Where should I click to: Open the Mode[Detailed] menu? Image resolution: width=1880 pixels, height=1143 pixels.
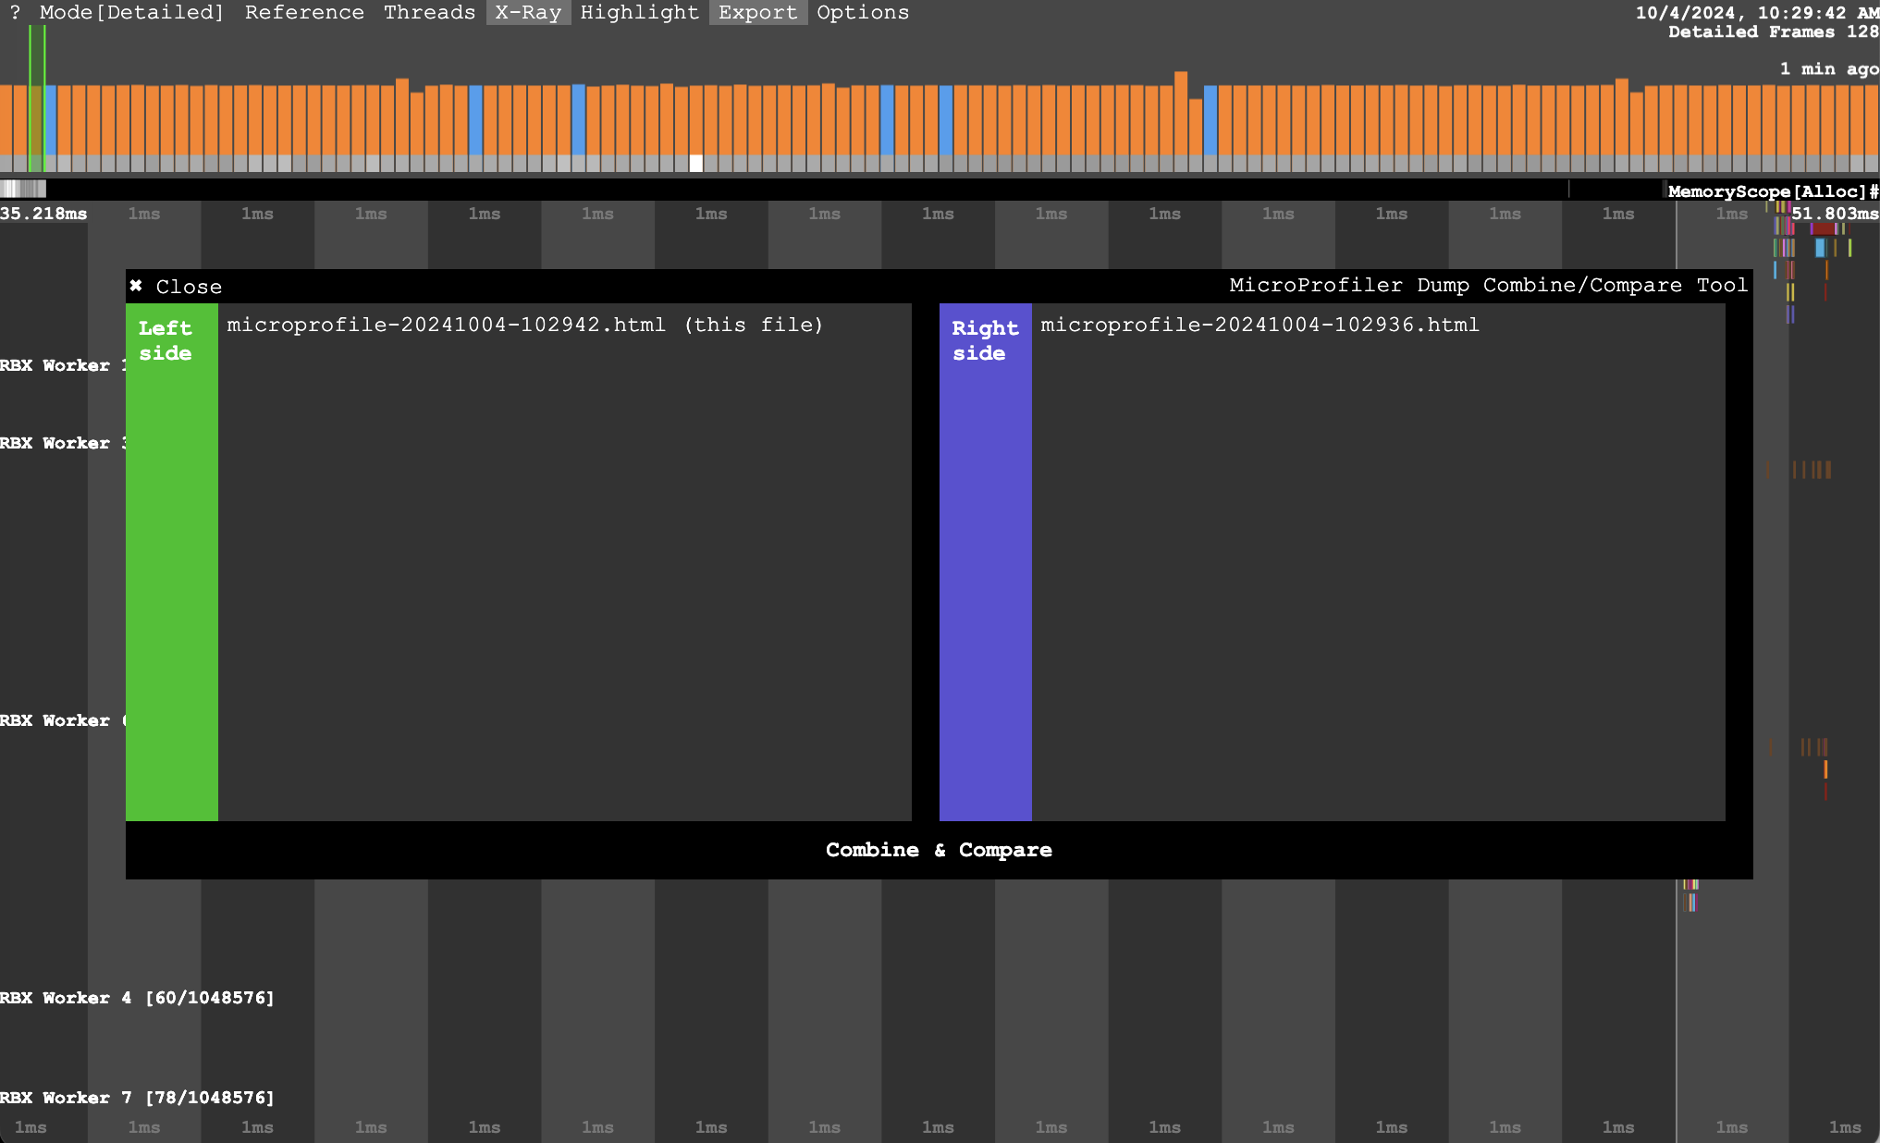pyautogui.click(x=131, y=12)
